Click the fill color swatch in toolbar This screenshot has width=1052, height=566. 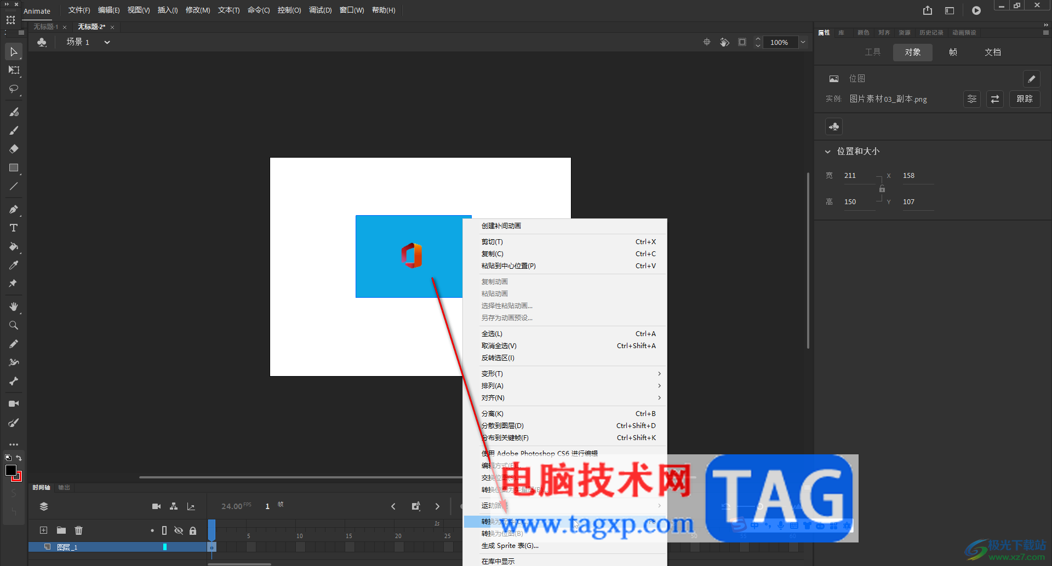coord(11,470)
